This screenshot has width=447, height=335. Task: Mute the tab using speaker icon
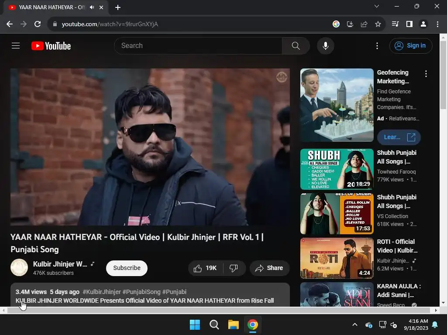click(92, 7)
